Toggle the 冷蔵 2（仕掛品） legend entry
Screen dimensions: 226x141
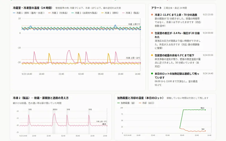pyautogui.click(x=58, y=13)
